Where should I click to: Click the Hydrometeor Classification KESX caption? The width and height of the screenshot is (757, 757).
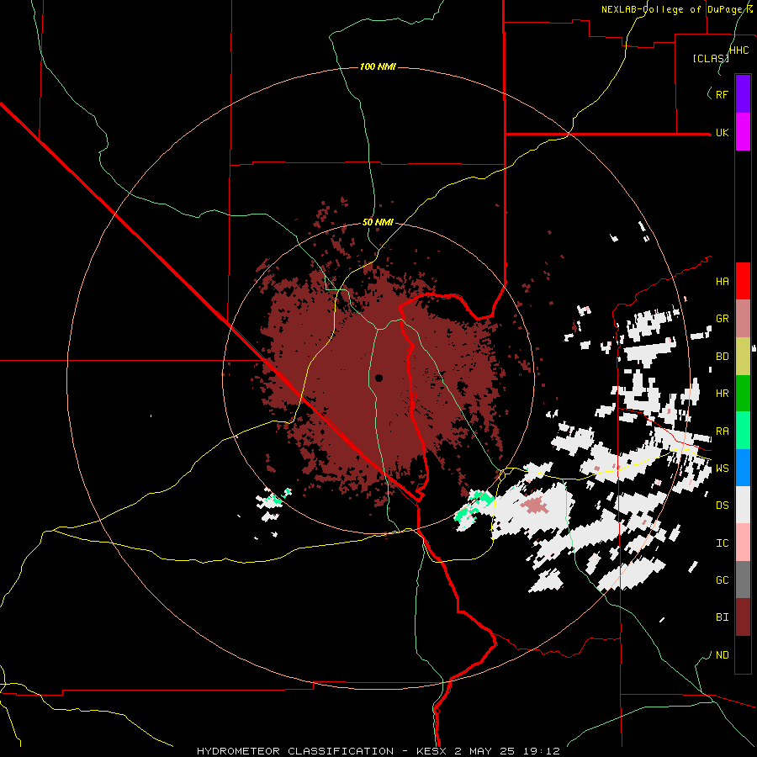pos(378,751)
